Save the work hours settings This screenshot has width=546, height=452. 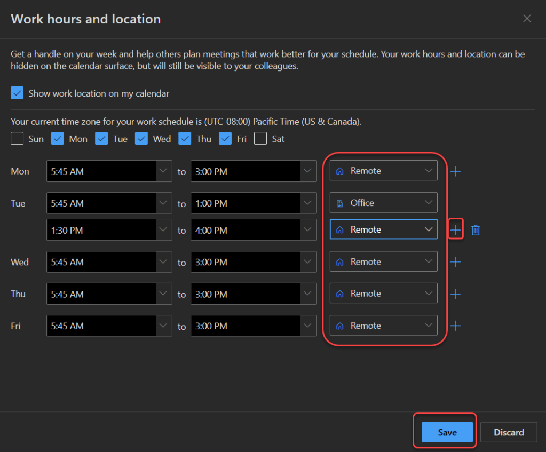(447, 432)
